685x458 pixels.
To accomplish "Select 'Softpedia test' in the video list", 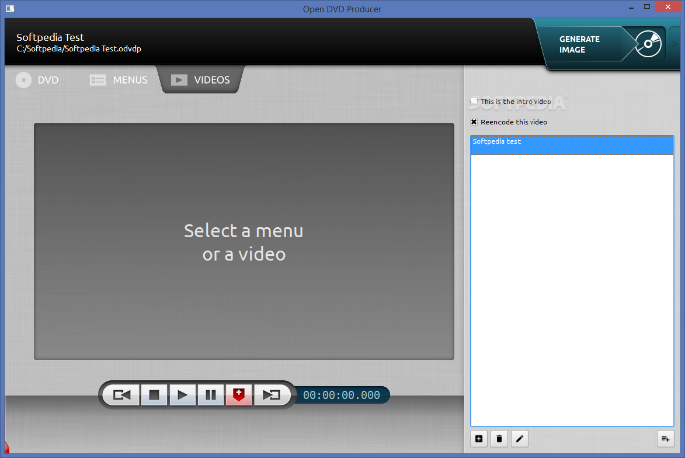I will 572,145.
